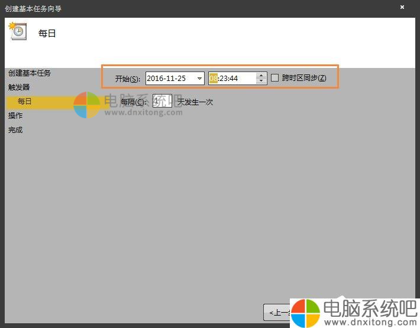Close the Create Basic Task wizard
This screenshot has width=420, height=328.
(x=402, y=8)
